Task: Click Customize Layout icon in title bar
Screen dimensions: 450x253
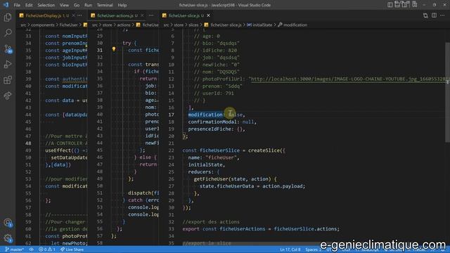Action: pos(414,5)
